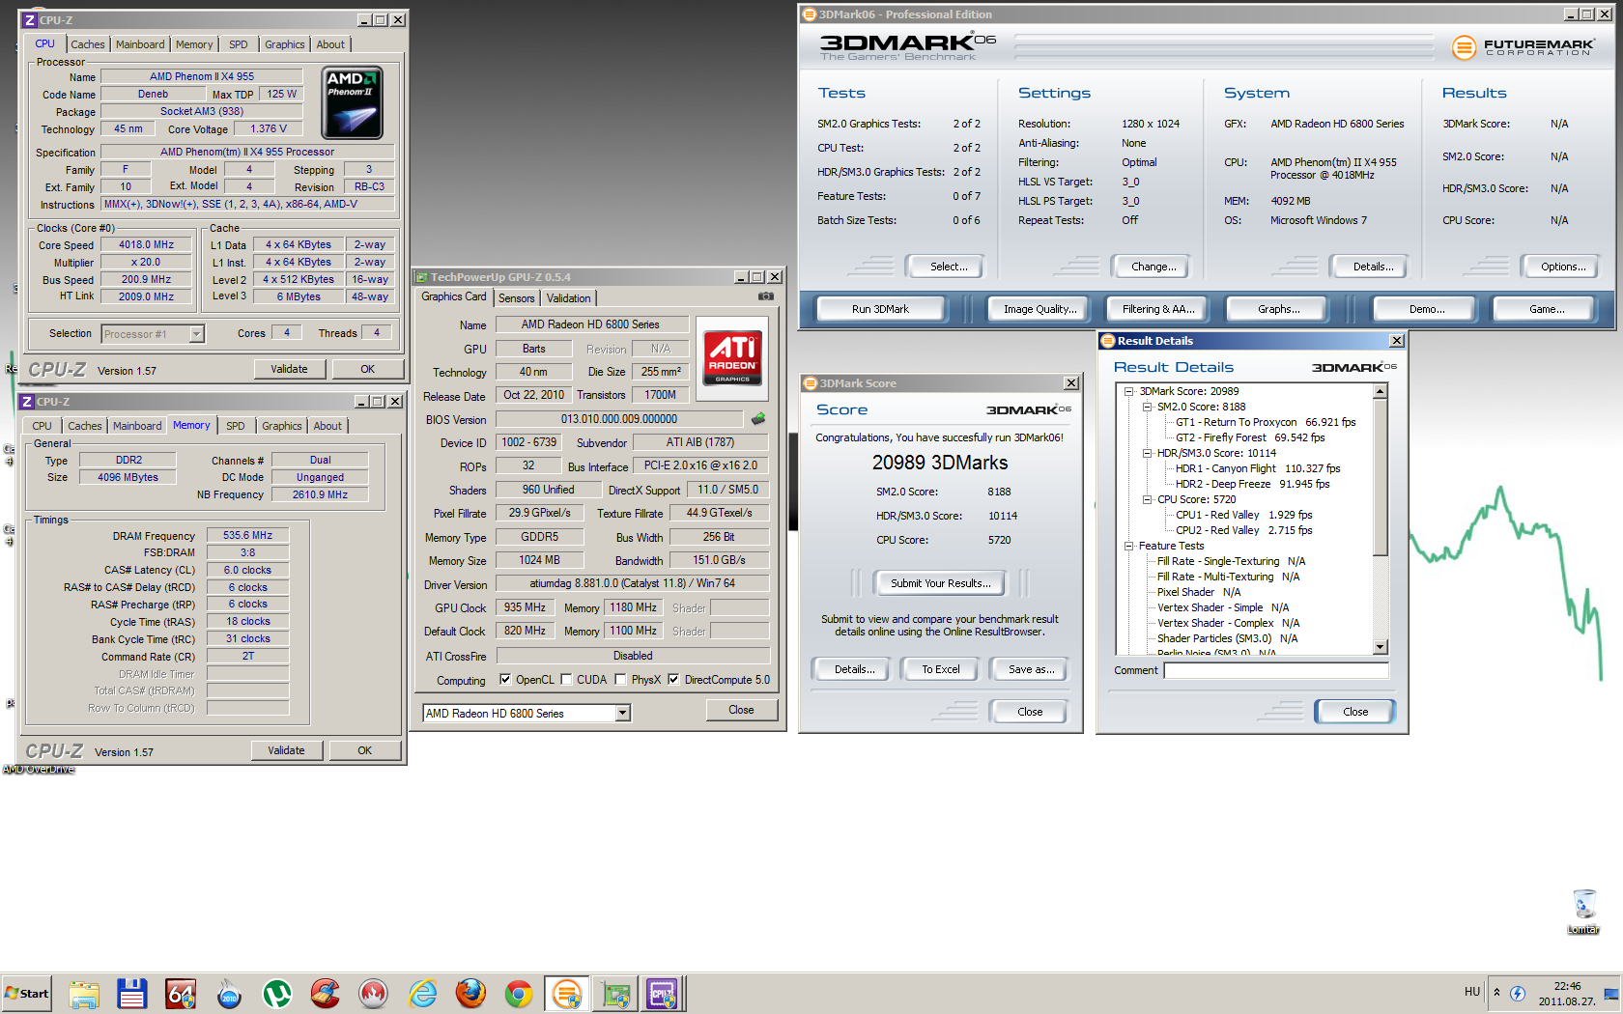The width and height of the screenshot is (1623, 1014).
Task: Click the Run 3DMark button
Action: click(x=880, y=309)
